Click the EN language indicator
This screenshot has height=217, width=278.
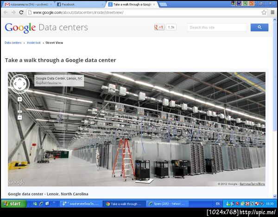[218, 204]
